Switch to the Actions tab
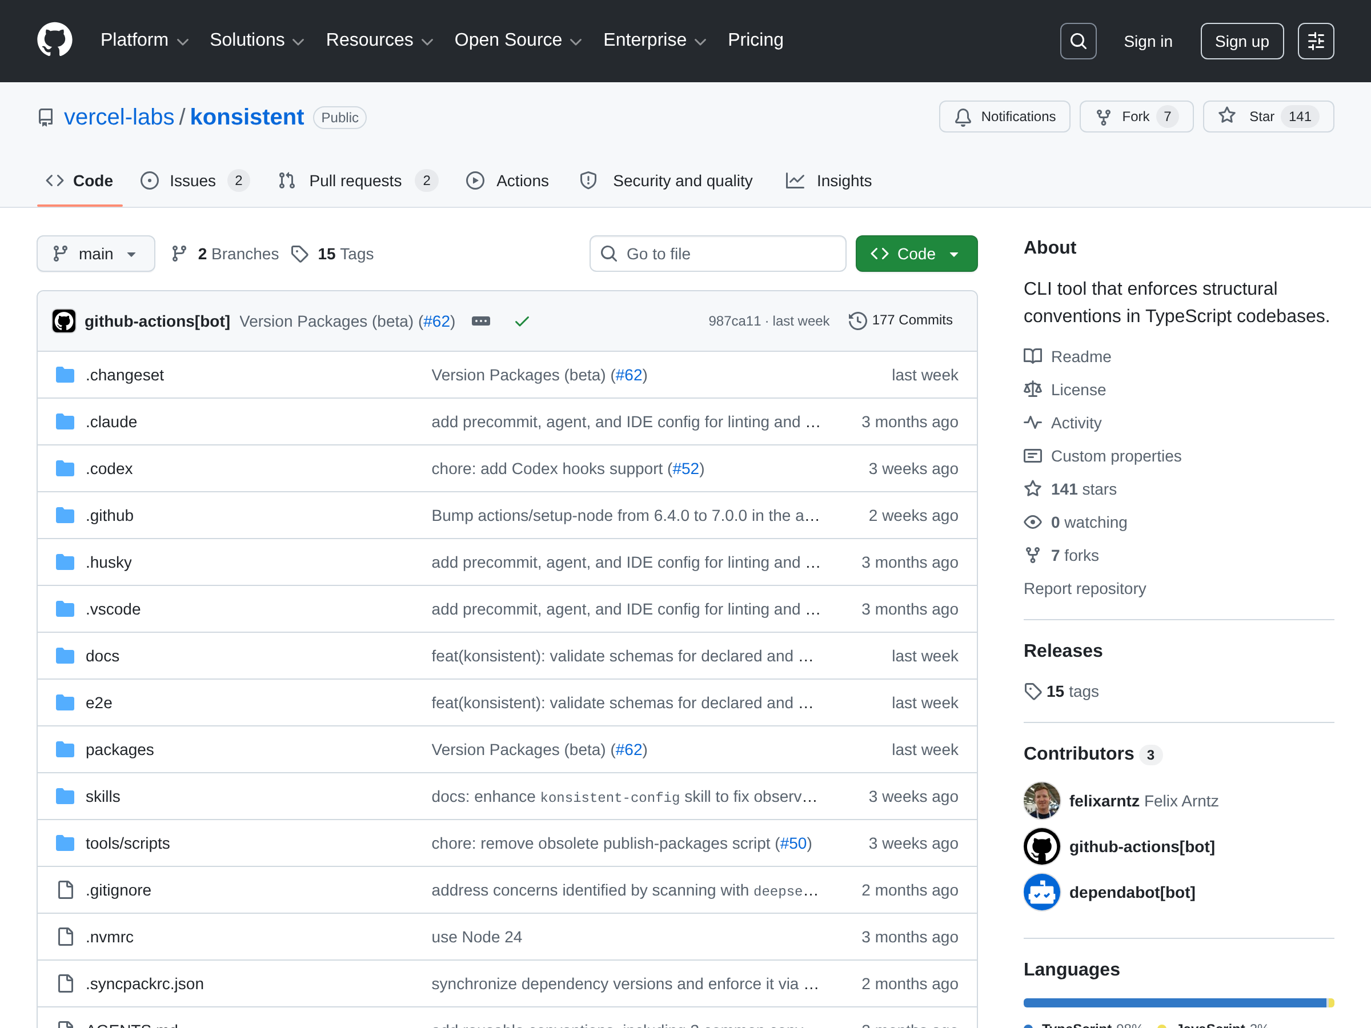The height and width of the screenshot is (1028, 1371). tap(508, 181)
